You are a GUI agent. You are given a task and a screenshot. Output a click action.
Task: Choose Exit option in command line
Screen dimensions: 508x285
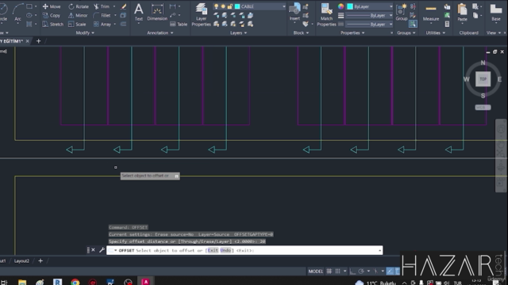[213, 250]
